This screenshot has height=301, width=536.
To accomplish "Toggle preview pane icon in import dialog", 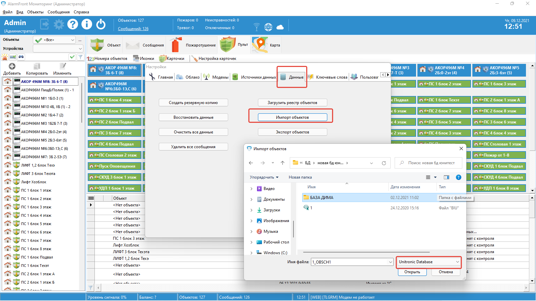I will point(447,177).
